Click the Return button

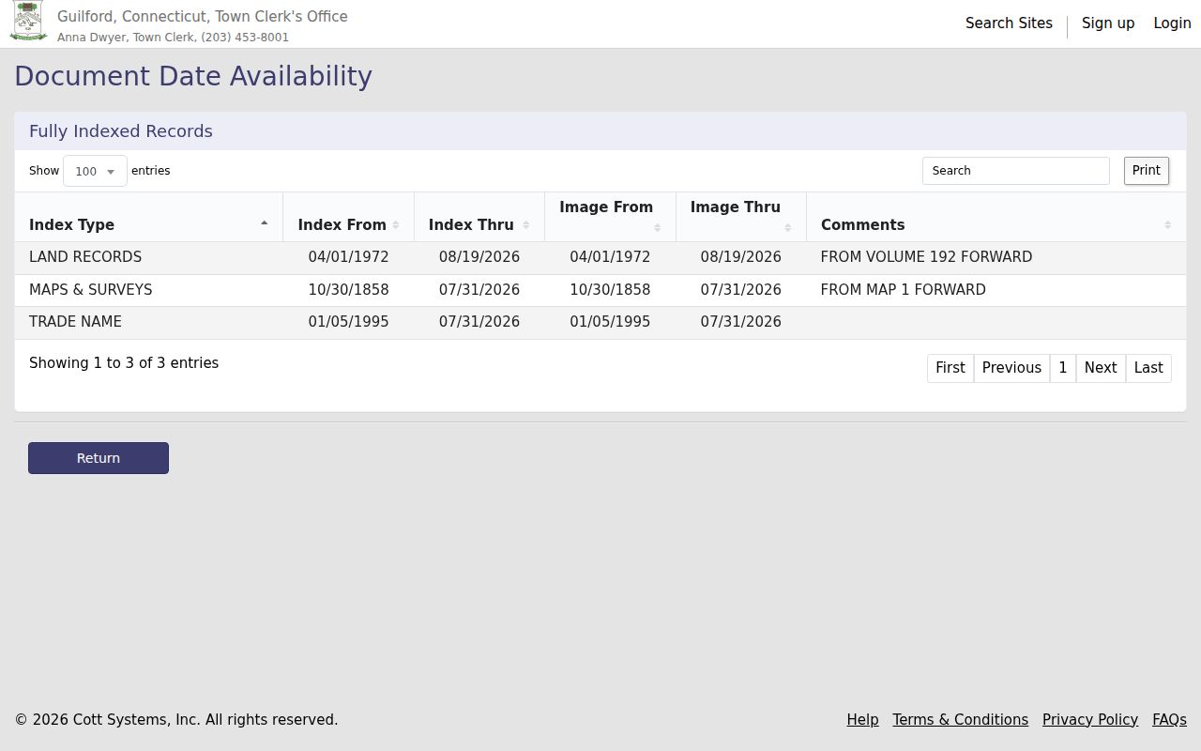pos(99,458)
